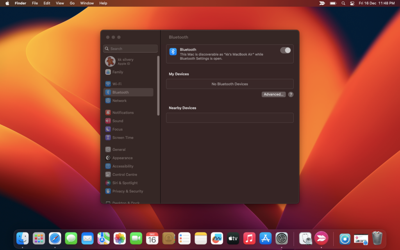Image resolution: width=400 pixels, height=250 pixels.
Task: Open Contacts from the Dock
Action: point(168,239)
